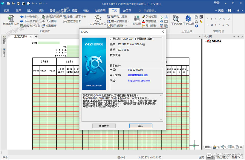This screenshot has width=245, height=160.
Task: Open the 图库 side panel tab
Action: pyautogui.click(x=4, y=40)
